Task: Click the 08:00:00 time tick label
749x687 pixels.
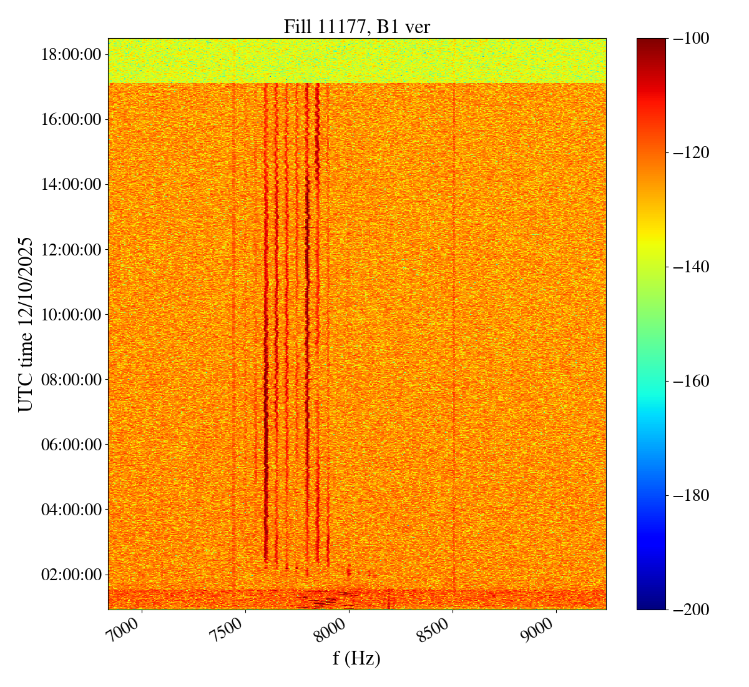Action: coord(71,379)
